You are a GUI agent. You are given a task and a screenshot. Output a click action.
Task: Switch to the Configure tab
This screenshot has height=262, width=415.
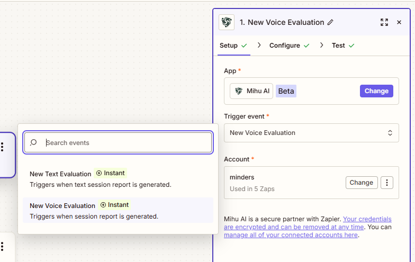click(x=289, y=46)
